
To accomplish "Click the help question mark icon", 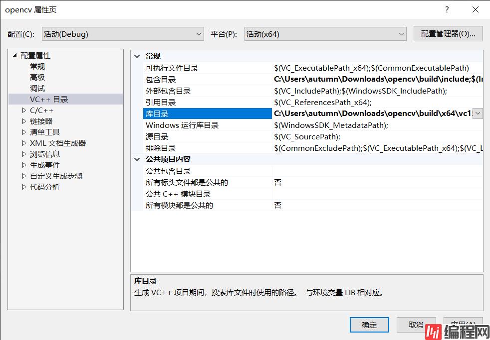I will (447, 10).
